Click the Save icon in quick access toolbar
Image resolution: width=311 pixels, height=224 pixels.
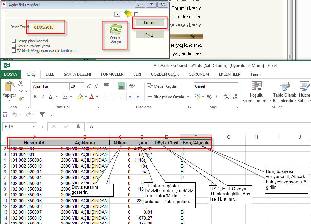point(5,115)
